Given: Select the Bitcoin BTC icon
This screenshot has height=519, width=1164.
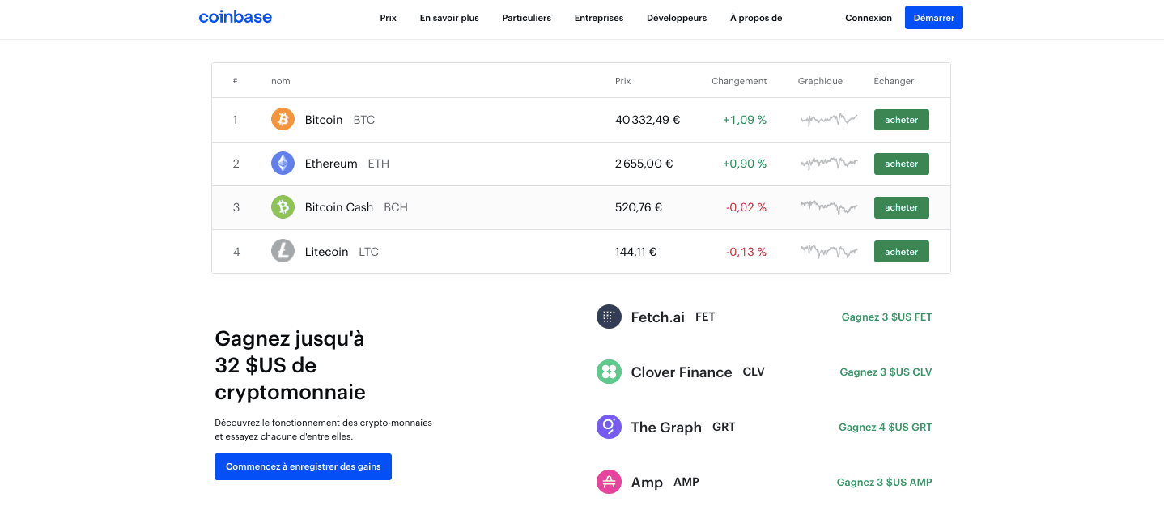Looking at the screenshot, I should tap(283, 119).
